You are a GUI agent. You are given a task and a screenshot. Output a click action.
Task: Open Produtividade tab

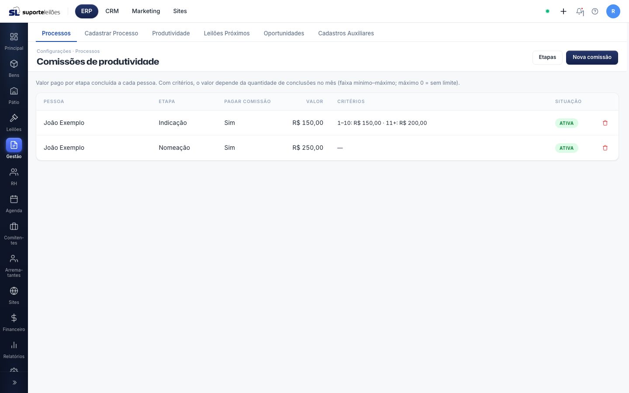[x=171, y=33]
